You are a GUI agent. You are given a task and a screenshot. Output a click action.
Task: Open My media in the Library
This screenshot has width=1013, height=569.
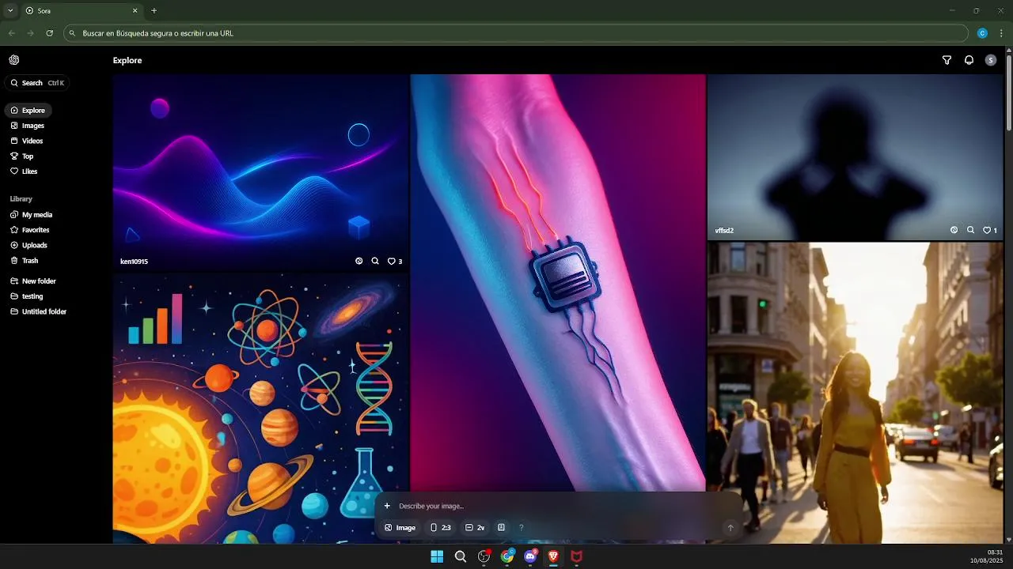pos(32,215)
